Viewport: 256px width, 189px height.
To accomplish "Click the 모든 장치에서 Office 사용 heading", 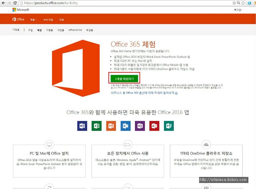I will point(128,153).
